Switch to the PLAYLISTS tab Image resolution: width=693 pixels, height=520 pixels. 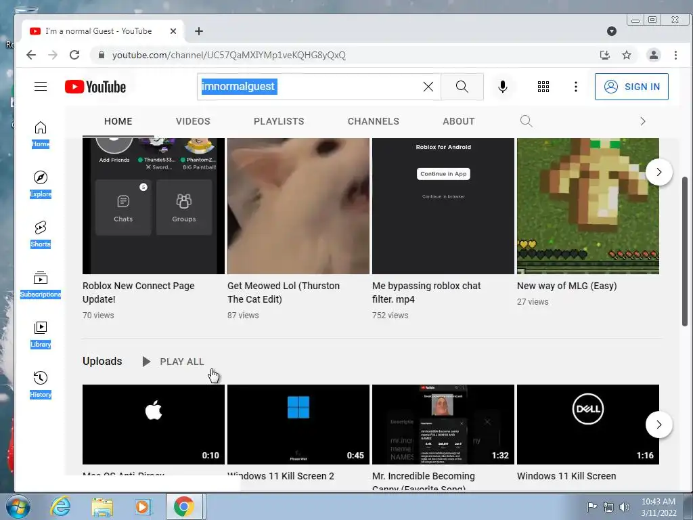point(279,121)
